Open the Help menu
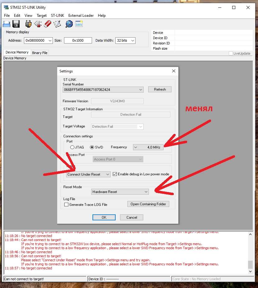Image resolution: width=258 pixels, height=288 pixels. (102, 16)
